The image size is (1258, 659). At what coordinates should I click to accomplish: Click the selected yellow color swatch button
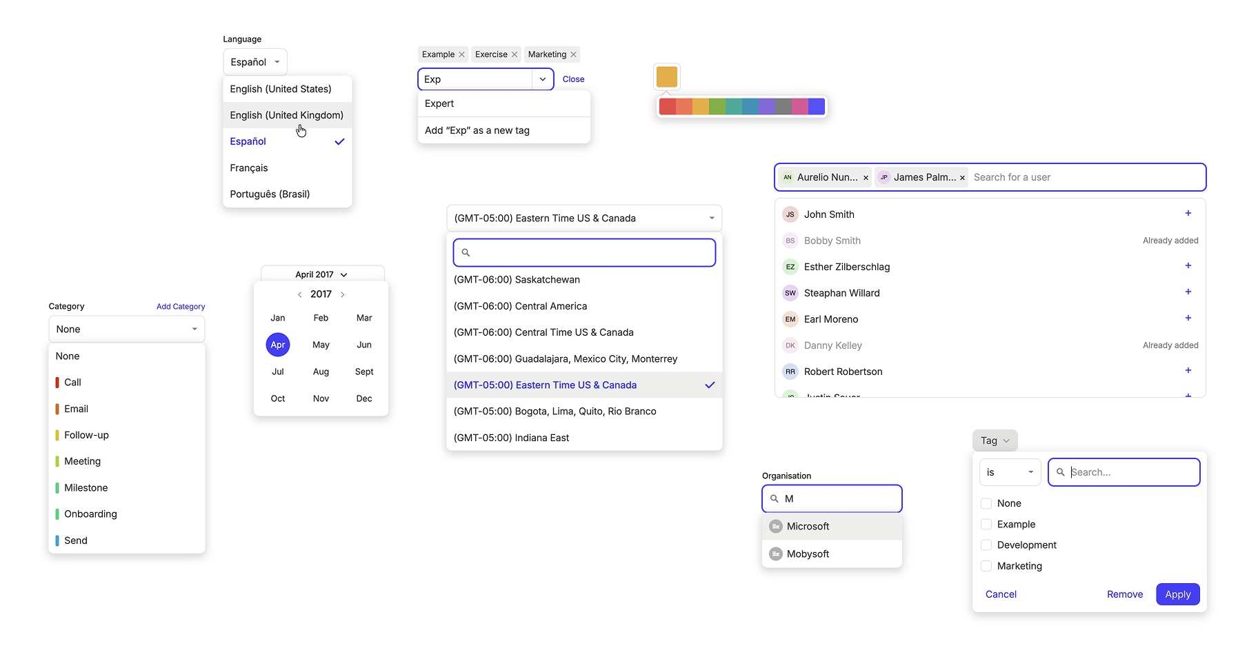tap(667, 77)
